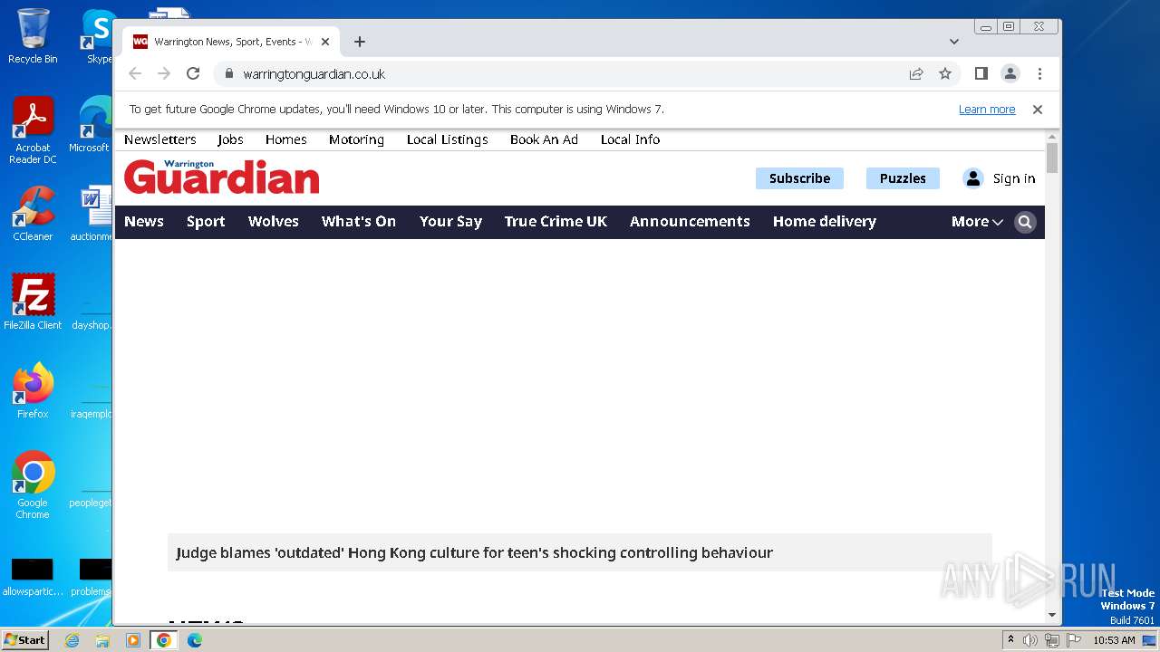Open Homes in top menu
1160x652 pixels.
coord(286,139)
